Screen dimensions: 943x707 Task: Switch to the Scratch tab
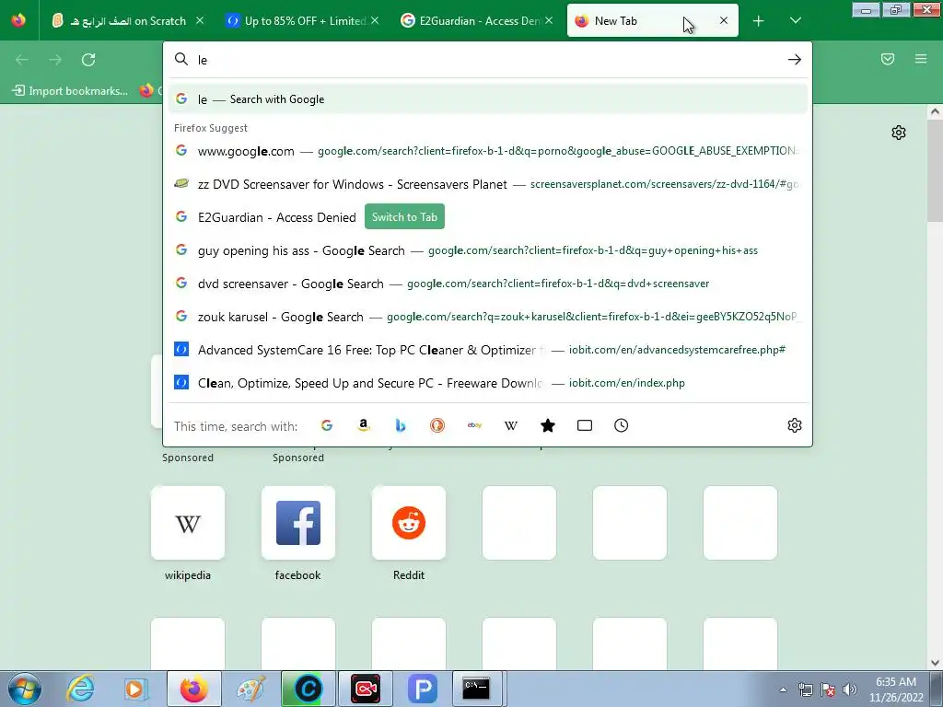(x=126, y=21)
